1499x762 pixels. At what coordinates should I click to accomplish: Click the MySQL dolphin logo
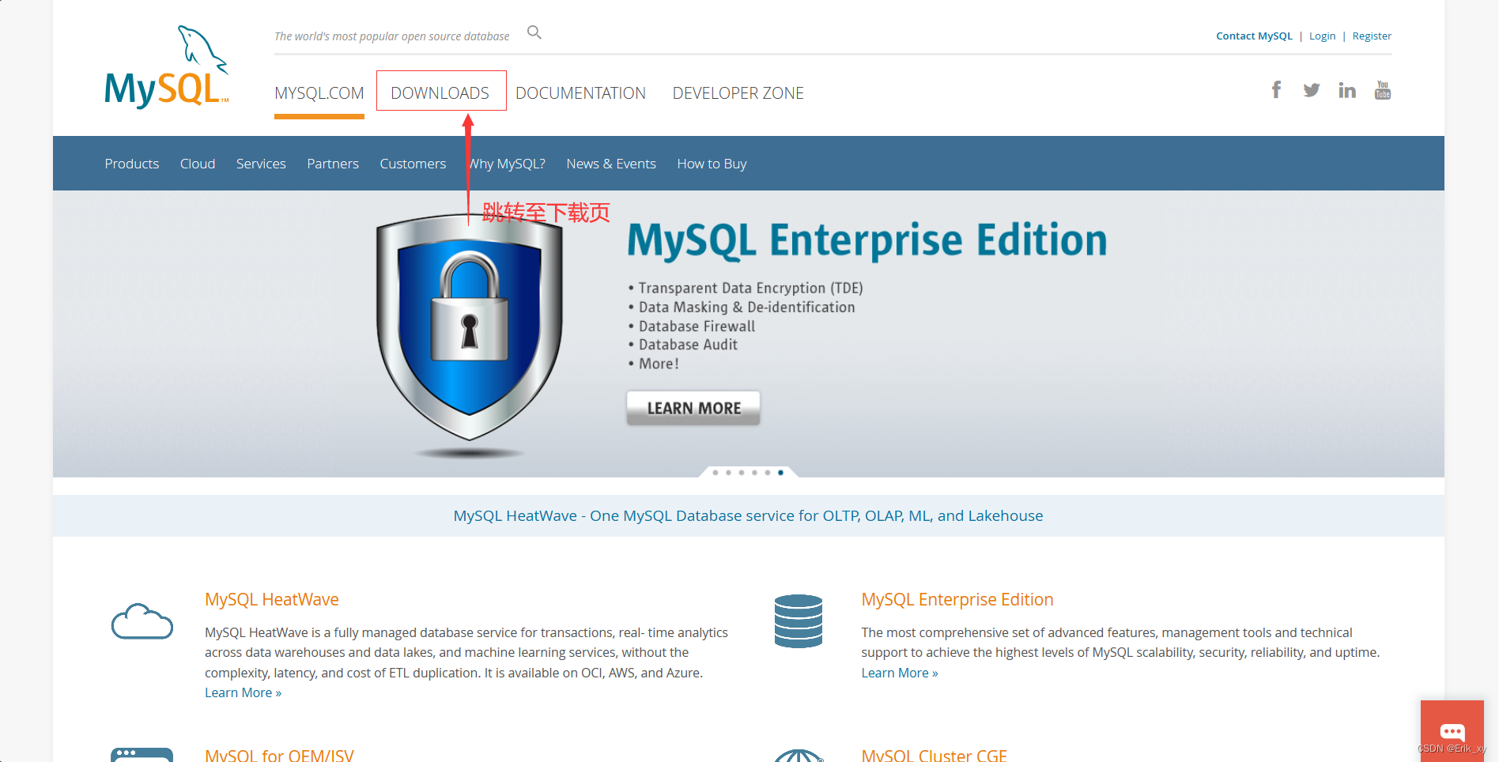coord(167,67)
